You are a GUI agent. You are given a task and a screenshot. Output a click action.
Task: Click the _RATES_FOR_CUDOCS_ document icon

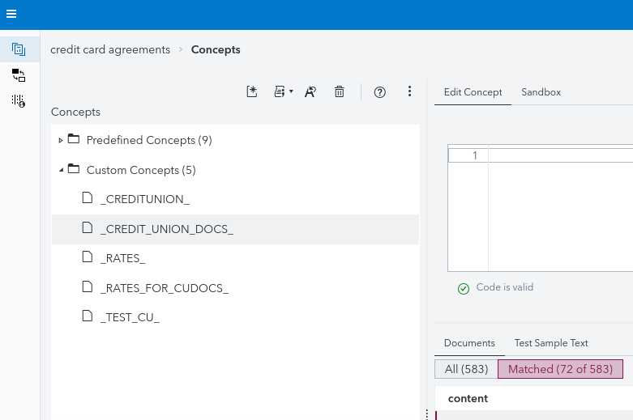(x=88, y=286)
